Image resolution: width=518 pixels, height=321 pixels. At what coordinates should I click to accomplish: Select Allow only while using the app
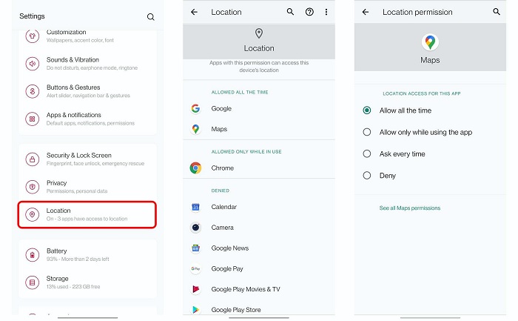(x=367, y=132)
